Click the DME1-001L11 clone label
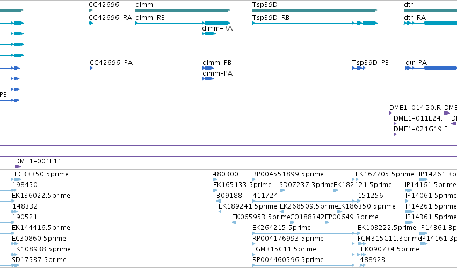457x268 pixels. [38, 161]
